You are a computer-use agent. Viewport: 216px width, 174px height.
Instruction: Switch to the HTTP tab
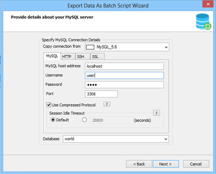click(x=67, y=56)
